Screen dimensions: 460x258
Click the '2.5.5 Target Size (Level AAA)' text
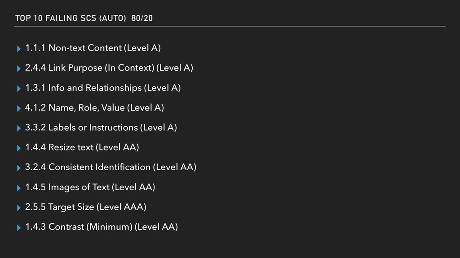click(86, 207)
